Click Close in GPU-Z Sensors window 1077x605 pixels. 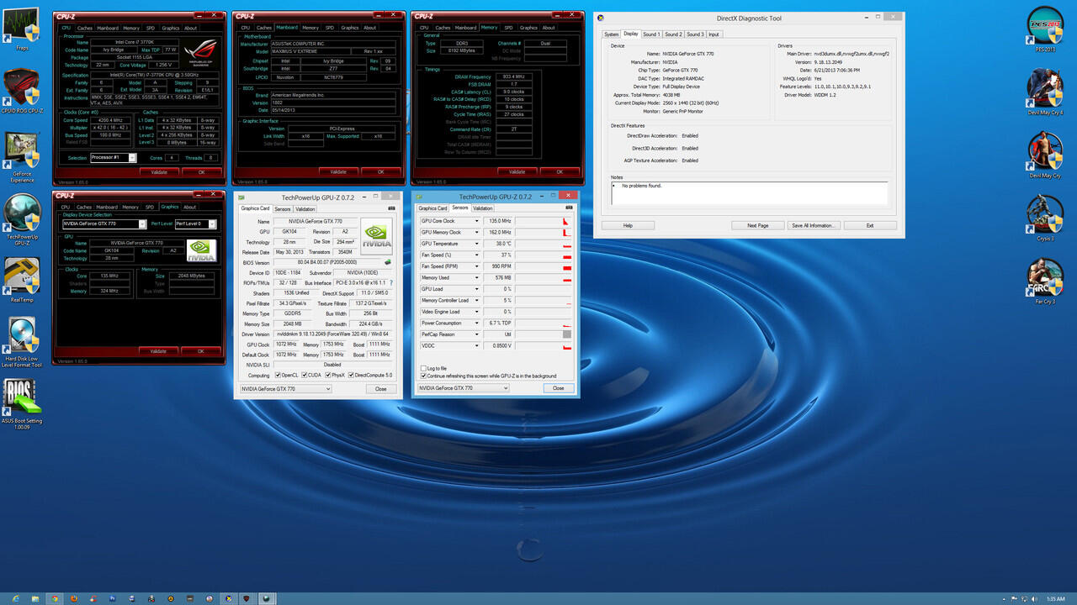[x=558, y=388]
